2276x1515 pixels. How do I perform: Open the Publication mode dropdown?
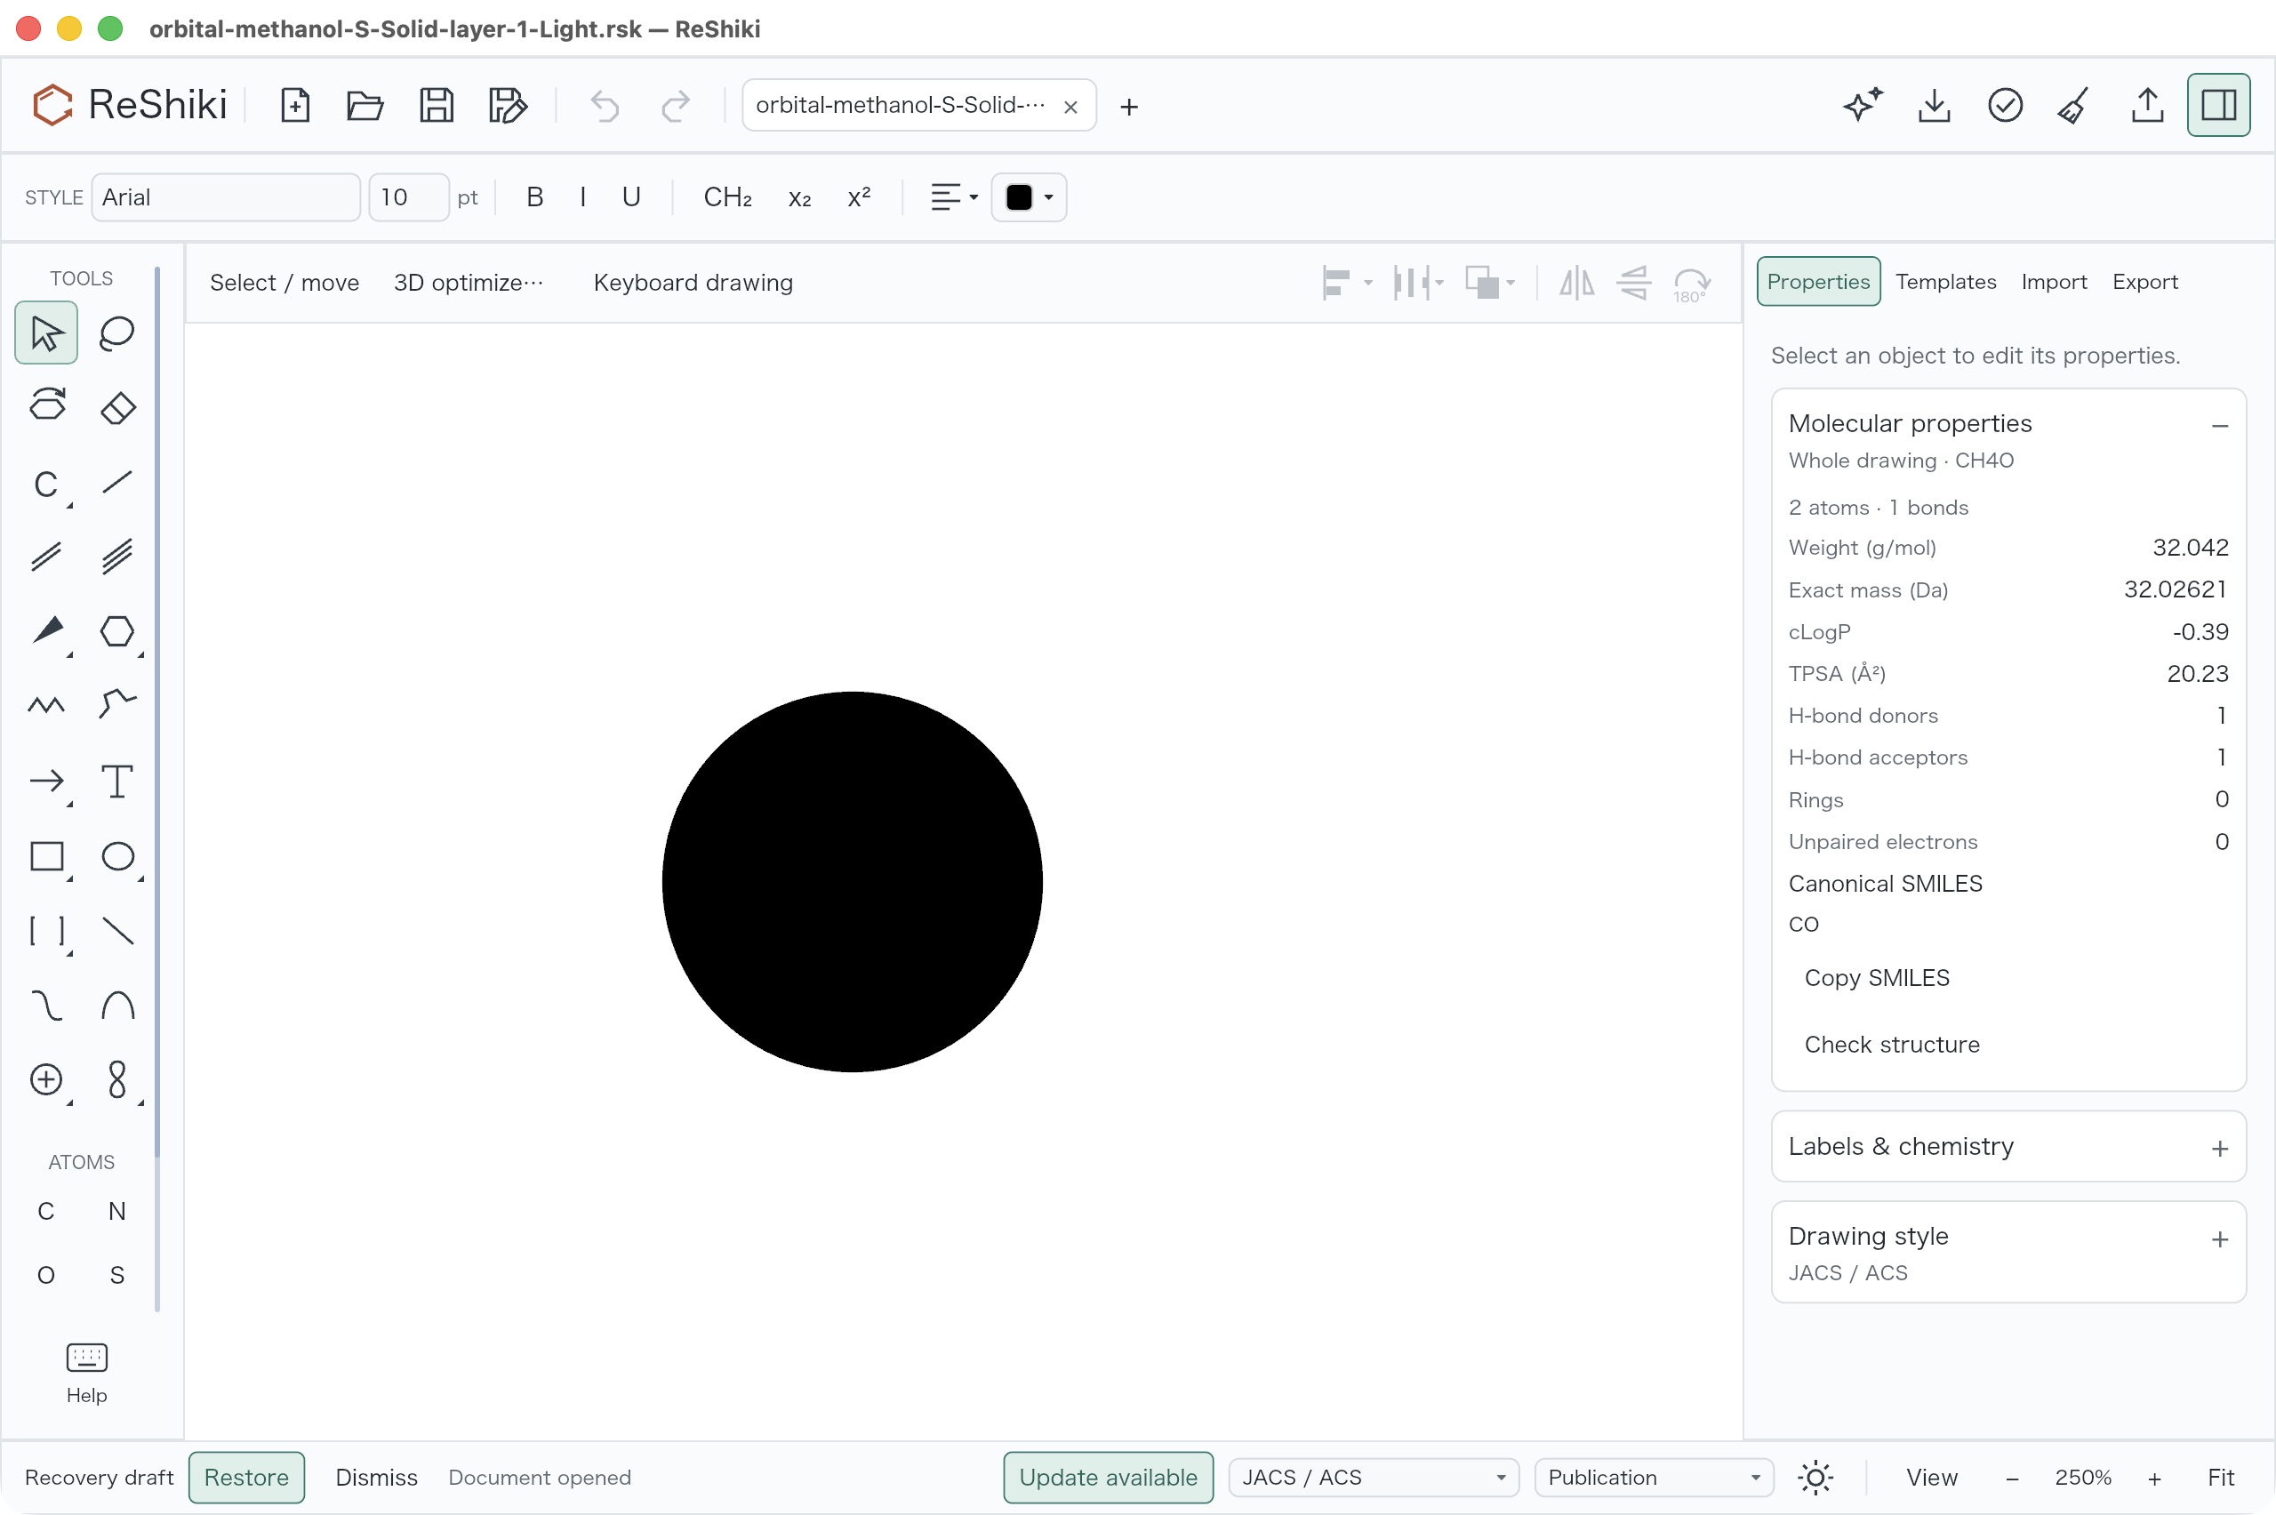point(1653,1478)
